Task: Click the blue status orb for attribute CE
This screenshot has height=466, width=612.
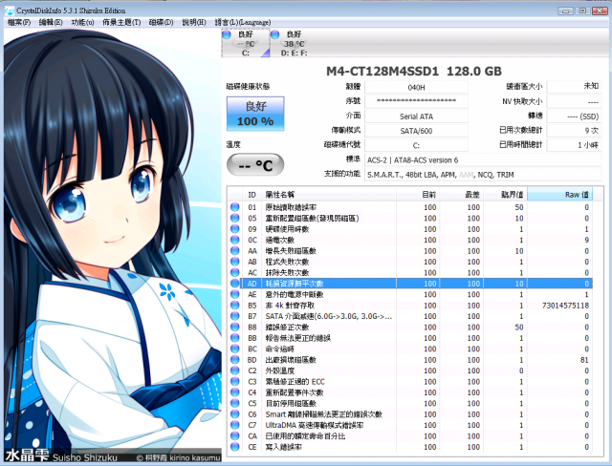Action: (x=234, y=447)
